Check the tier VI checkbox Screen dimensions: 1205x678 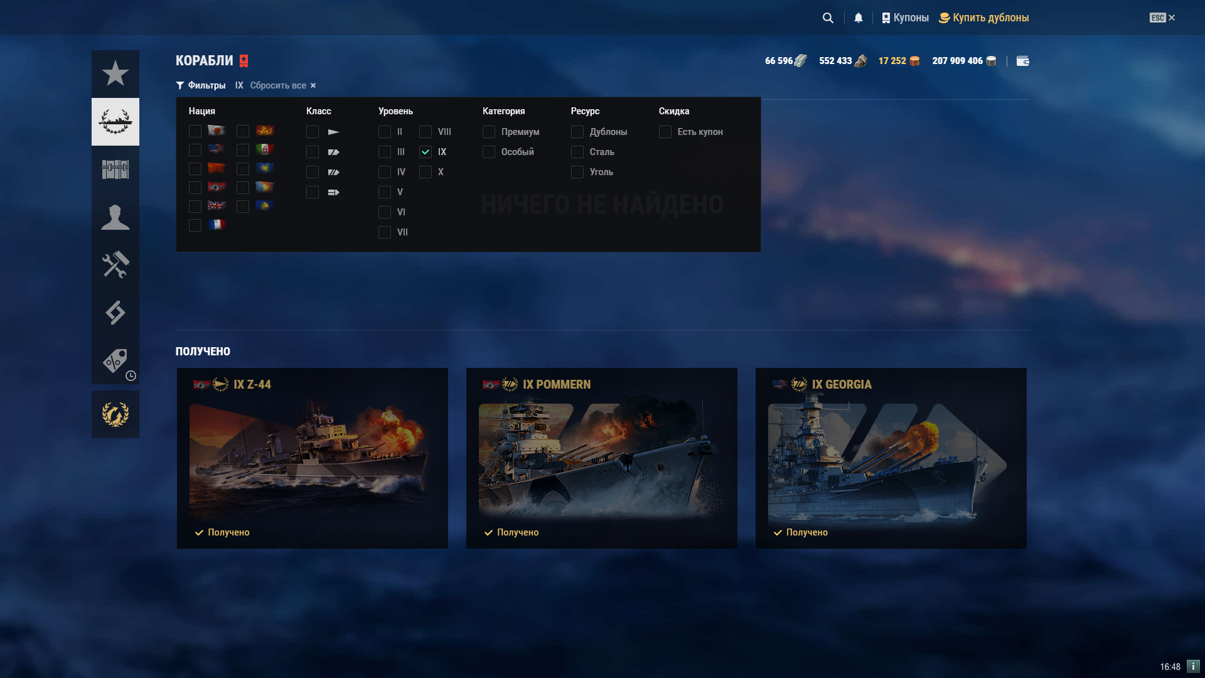(x=385, y=212)
